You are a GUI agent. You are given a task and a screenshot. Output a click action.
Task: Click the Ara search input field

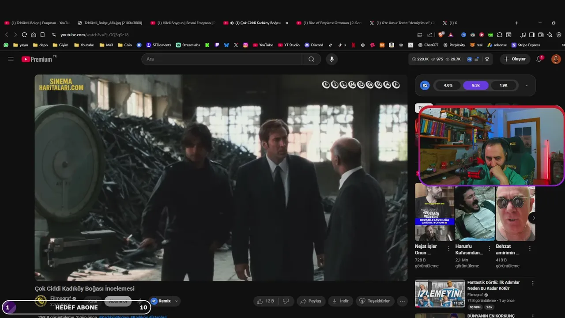222,59
